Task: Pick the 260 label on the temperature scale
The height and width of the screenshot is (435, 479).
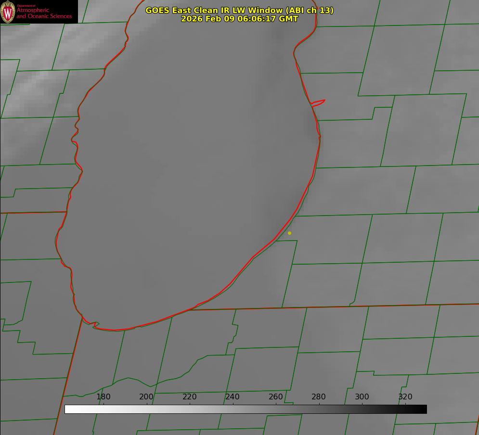Action: pos(275,397)
